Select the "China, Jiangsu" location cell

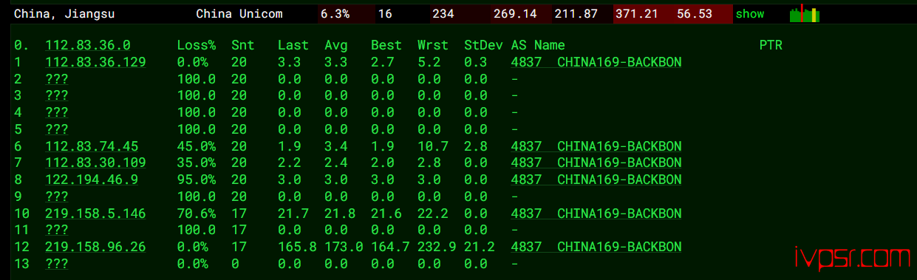point(64,14)
